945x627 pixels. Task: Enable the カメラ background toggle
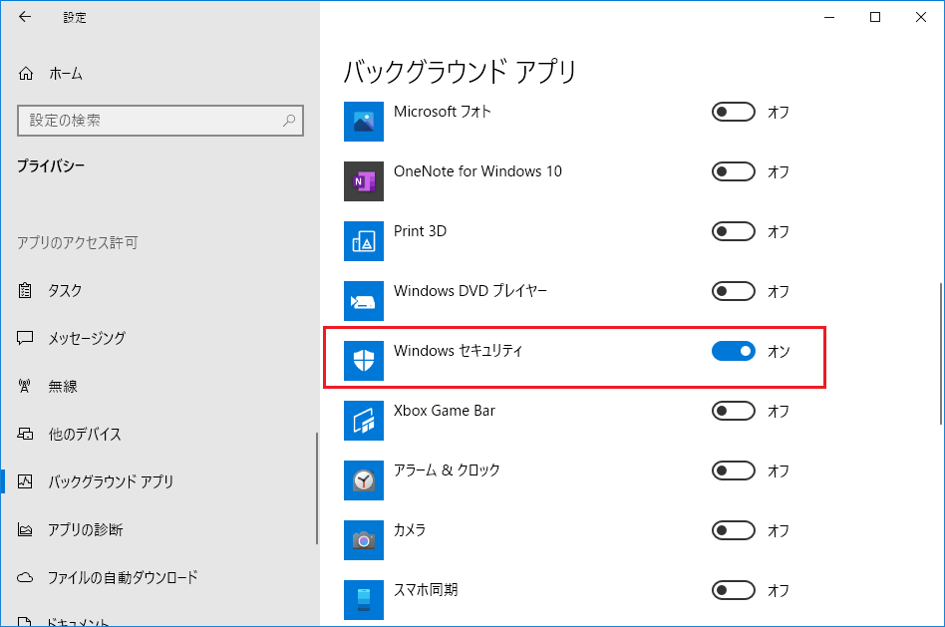[733, 530]
